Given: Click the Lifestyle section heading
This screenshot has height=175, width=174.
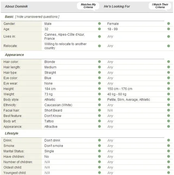Looking at the screenshot, I should [x=12, y=133].
